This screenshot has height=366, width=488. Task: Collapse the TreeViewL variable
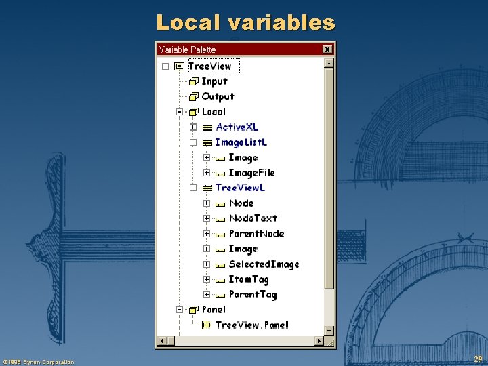pos(193,188)
